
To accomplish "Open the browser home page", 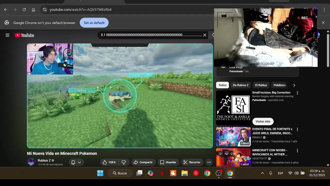I will pyautogui.click(x=34, y=10).
